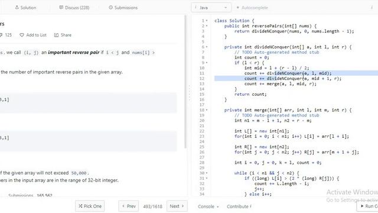
Task: Click the 'int R[] = new int[n2];' line
Action: click(x=262, y=147)
